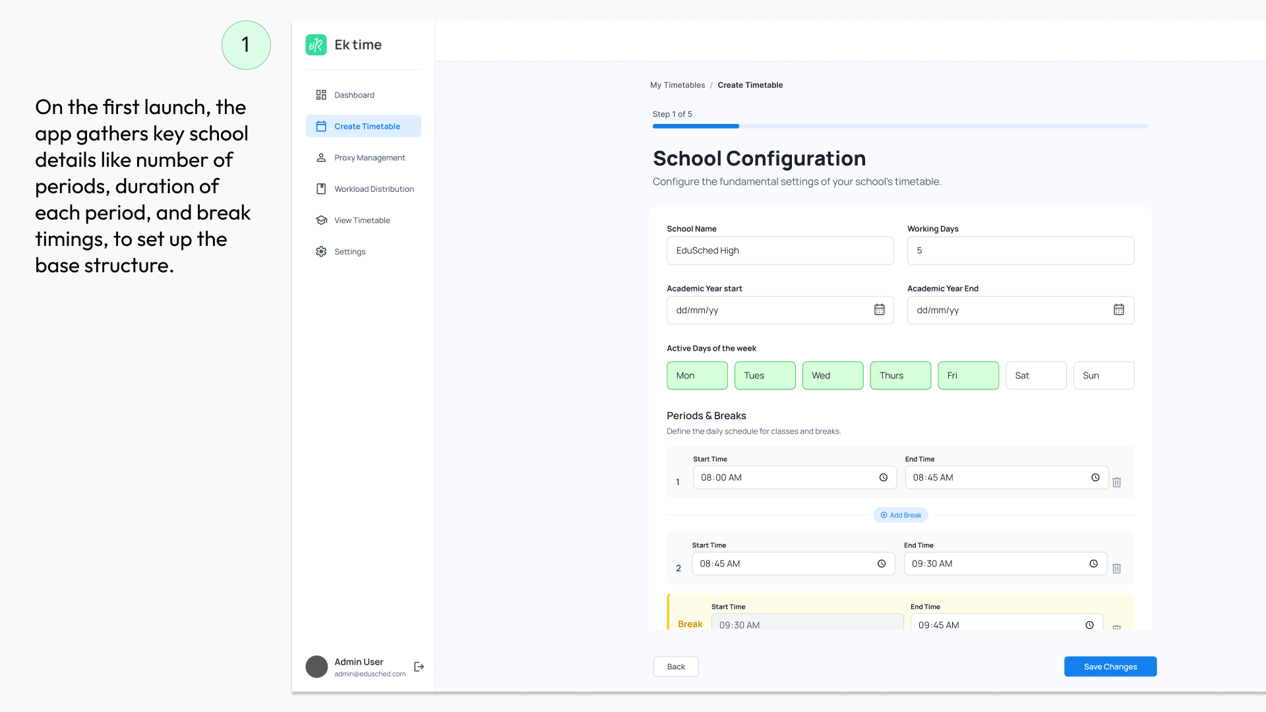Click clock icon in period 2 Start Time
This screenshot has width=1266, height=712.
point(882,564)
